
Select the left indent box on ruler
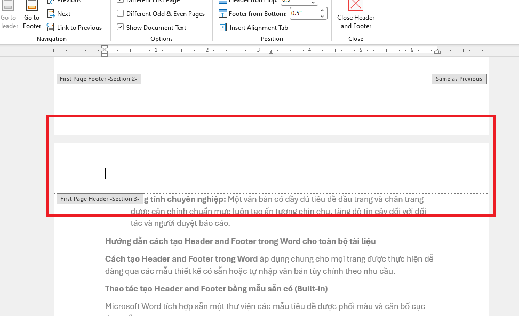tap(104, 55)
